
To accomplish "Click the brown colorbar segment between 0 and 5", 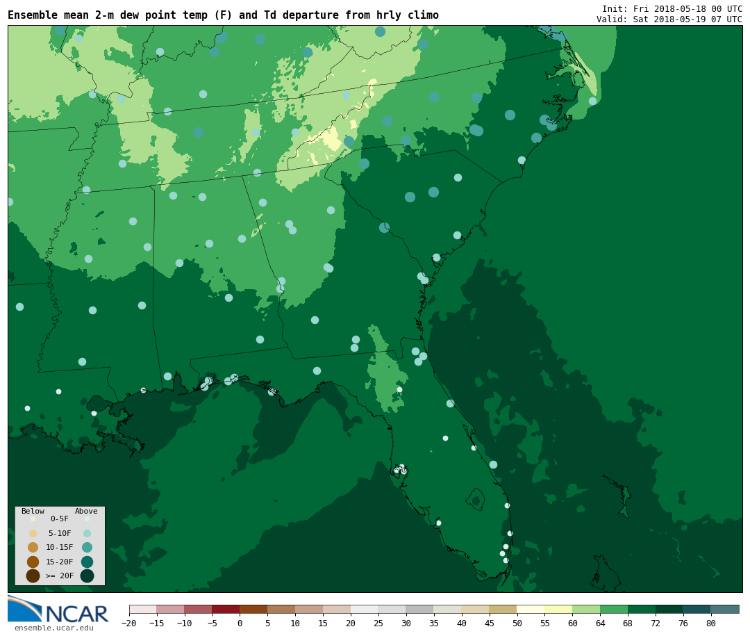I will [254, 609].
